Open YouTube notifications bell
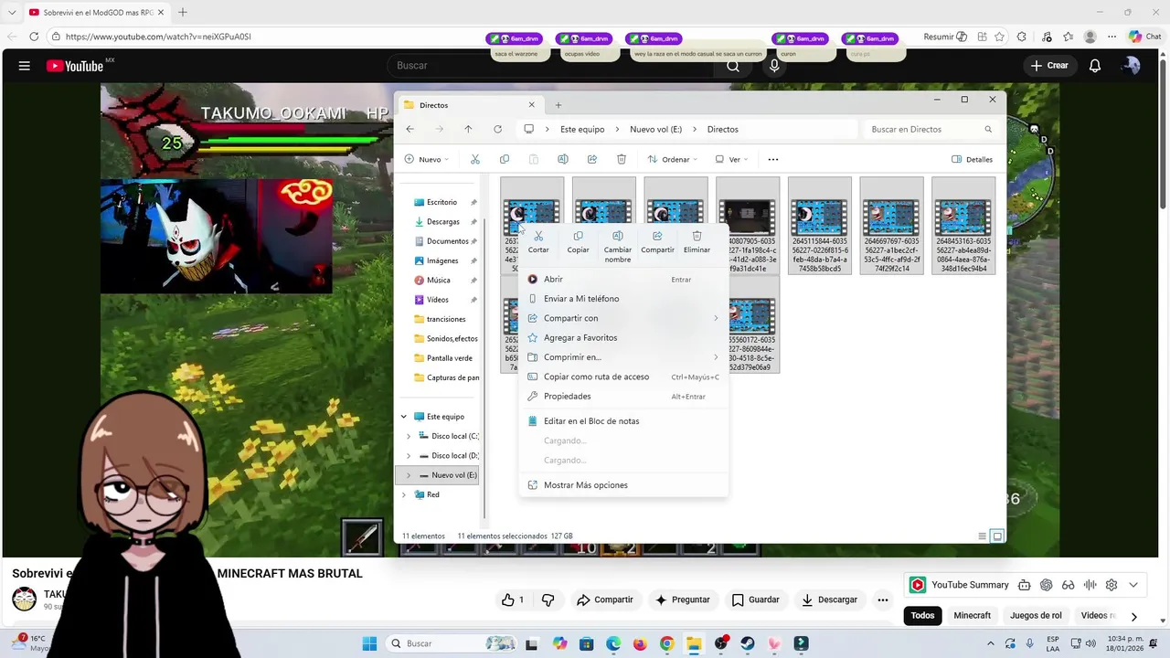The width and height of the screenshot is (1170, 658). [1095, 66]
